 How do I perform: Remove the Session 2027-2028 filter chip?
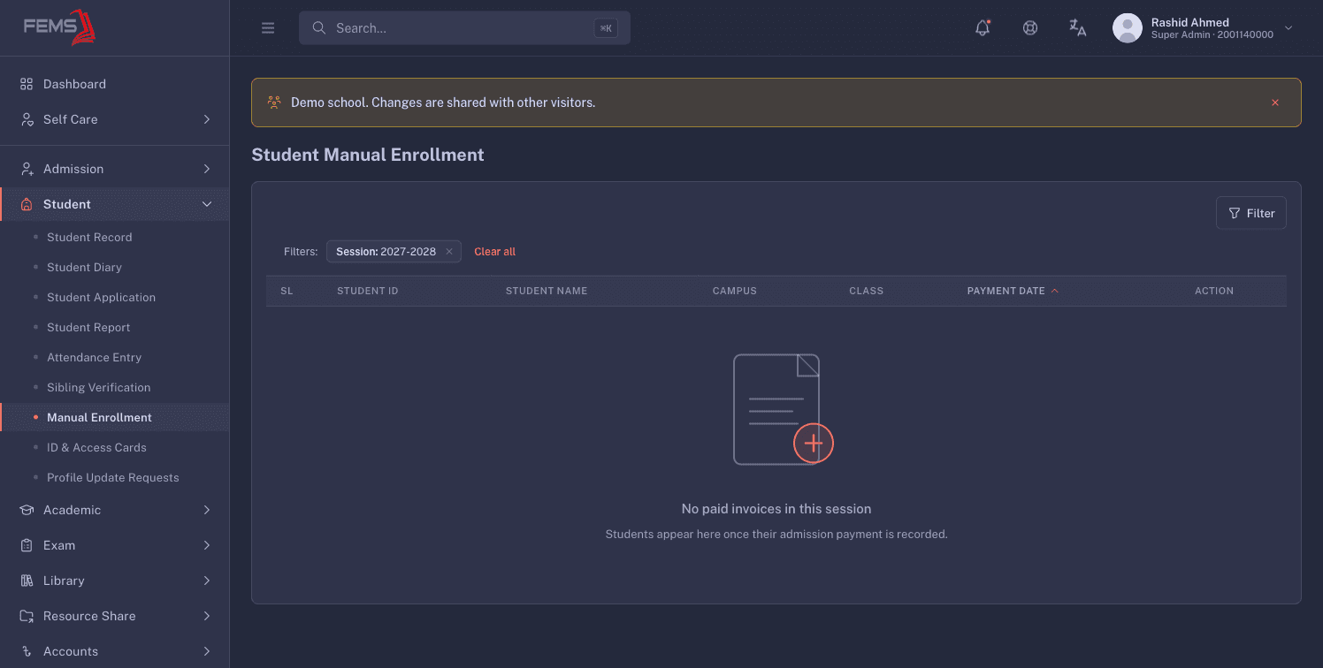coord(448,252)
